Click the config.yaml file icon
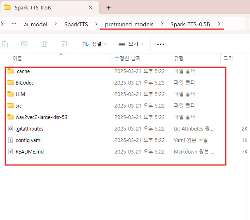This screenshot has width=250, height=220. pos(11,140)
